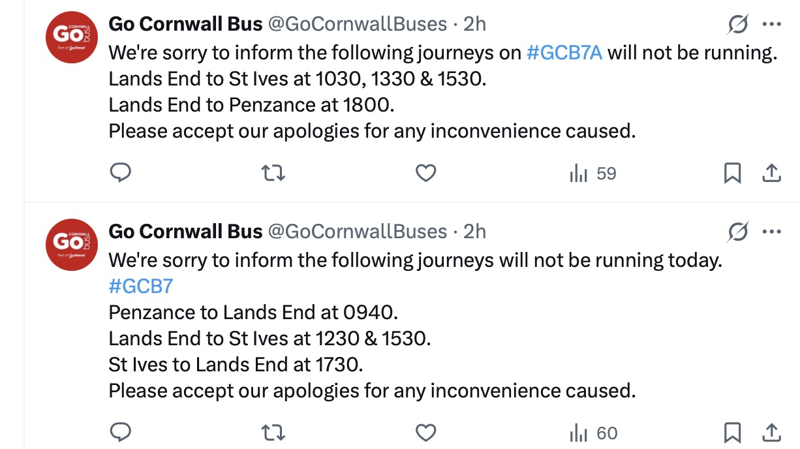
Task: Reply to the #GCB7A cancellation tweet
Action: click(x=121, y=173)
